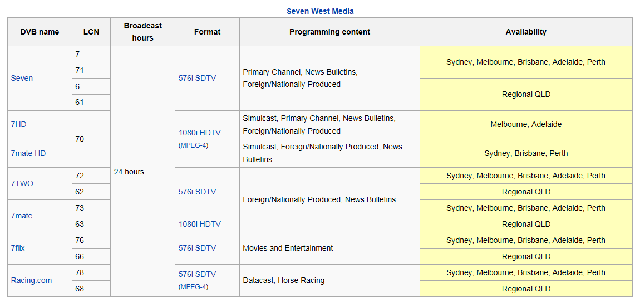The width and height of the screenshot is (640, 302).
Task: Click MPEG-4 link below 7HD's 1080i HDTV
Action: [x=193, y=145]
